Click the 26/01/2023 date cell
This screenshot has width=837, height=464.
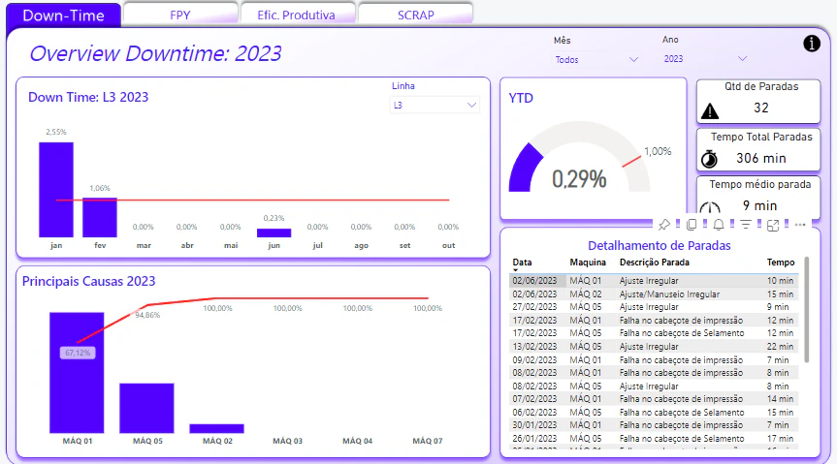pyautogui.click(x=534, y=439)
